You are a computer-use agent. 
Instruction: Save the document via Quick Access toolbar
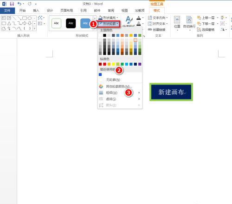point(12,4)
